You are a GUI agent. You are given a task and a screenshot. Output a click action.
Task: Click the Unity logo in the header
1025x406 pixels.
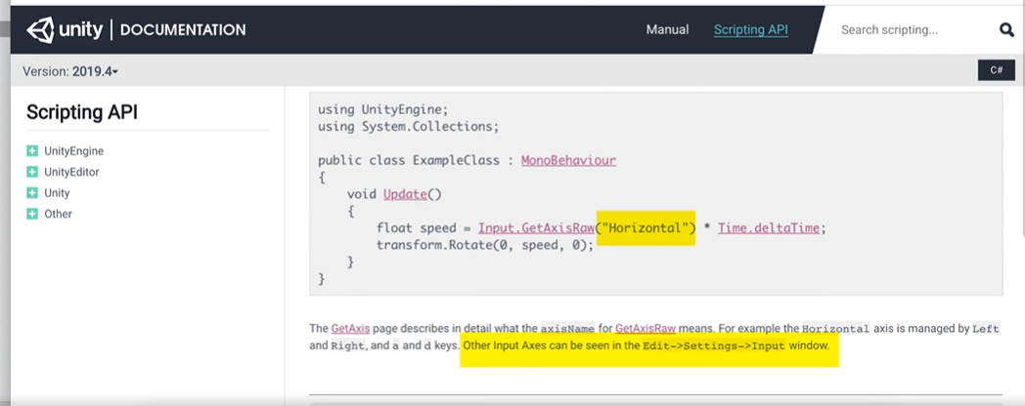[65, 30]
